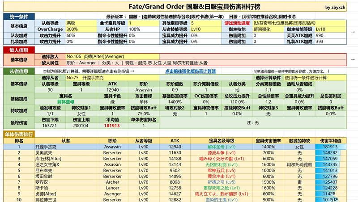
Task: Click the 从者信息 section header
Action: [x=19, y=72]
